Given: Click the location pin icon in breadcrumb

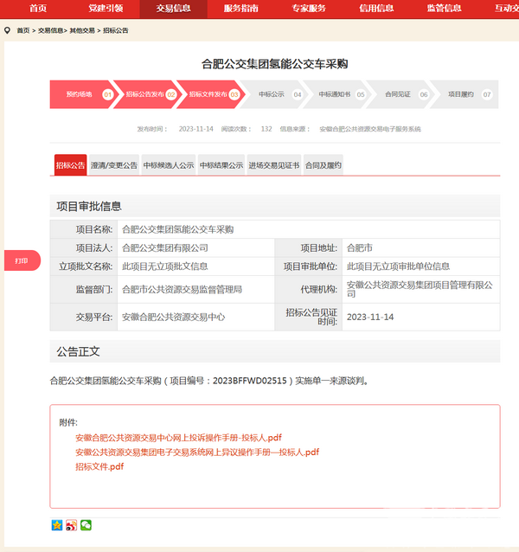Looking at the screenshot, I should tap(8, 30).
